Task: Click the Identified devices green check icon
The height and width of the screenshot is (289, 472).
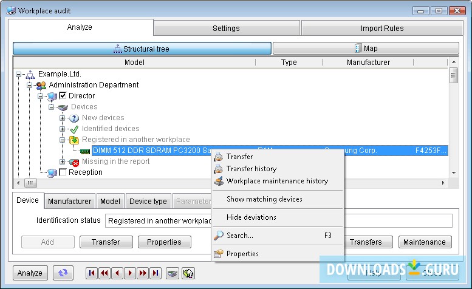Action: [x=74, y=129]
